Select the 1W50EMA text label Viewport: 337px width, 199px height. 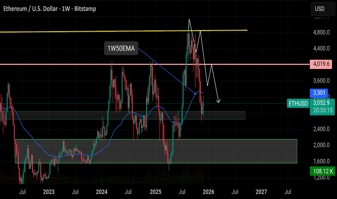[121, 49]
